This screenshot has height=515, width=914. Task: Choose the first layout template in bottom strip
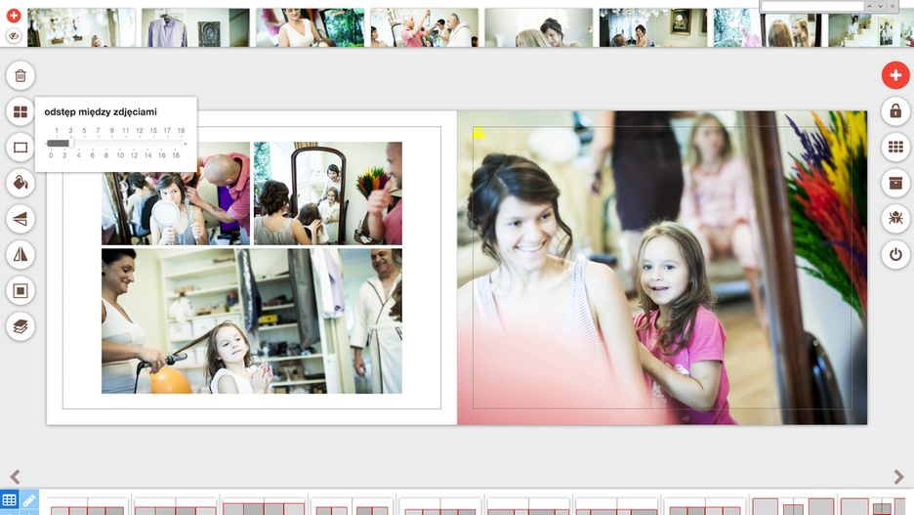click(x=88, y=506)
